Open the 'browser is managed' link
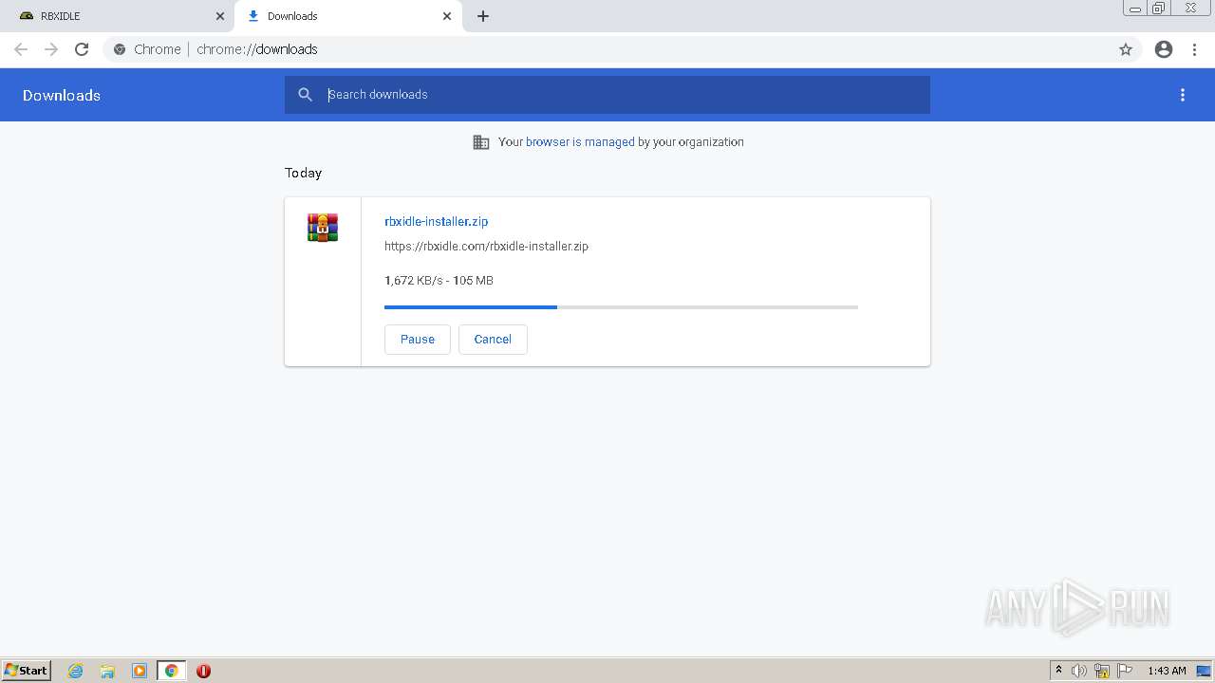1215x683 pixels. pyautogui.click(x=580, y=142)
